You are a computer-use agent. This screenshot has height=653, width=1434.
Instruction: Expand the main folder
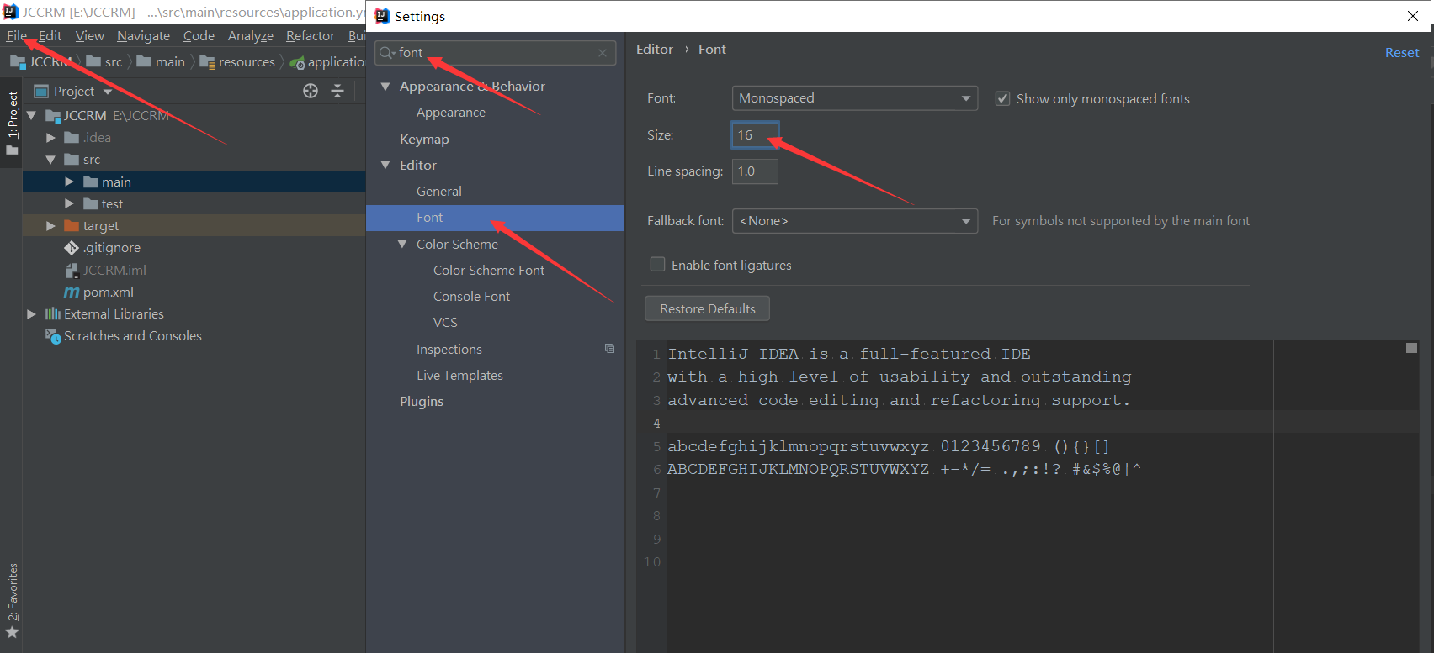(69, 182)
